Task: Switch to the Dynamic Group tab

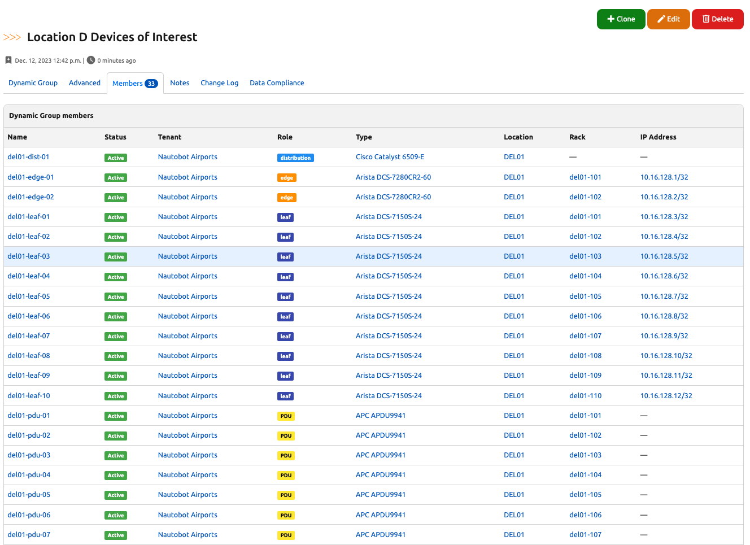Action: (33, 83)
